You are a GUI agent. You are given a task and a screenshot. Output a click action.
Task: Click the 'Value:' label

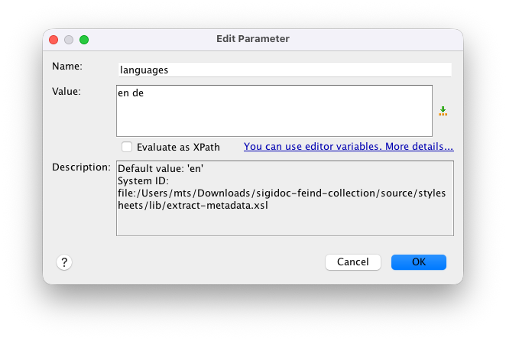[66, 91]
